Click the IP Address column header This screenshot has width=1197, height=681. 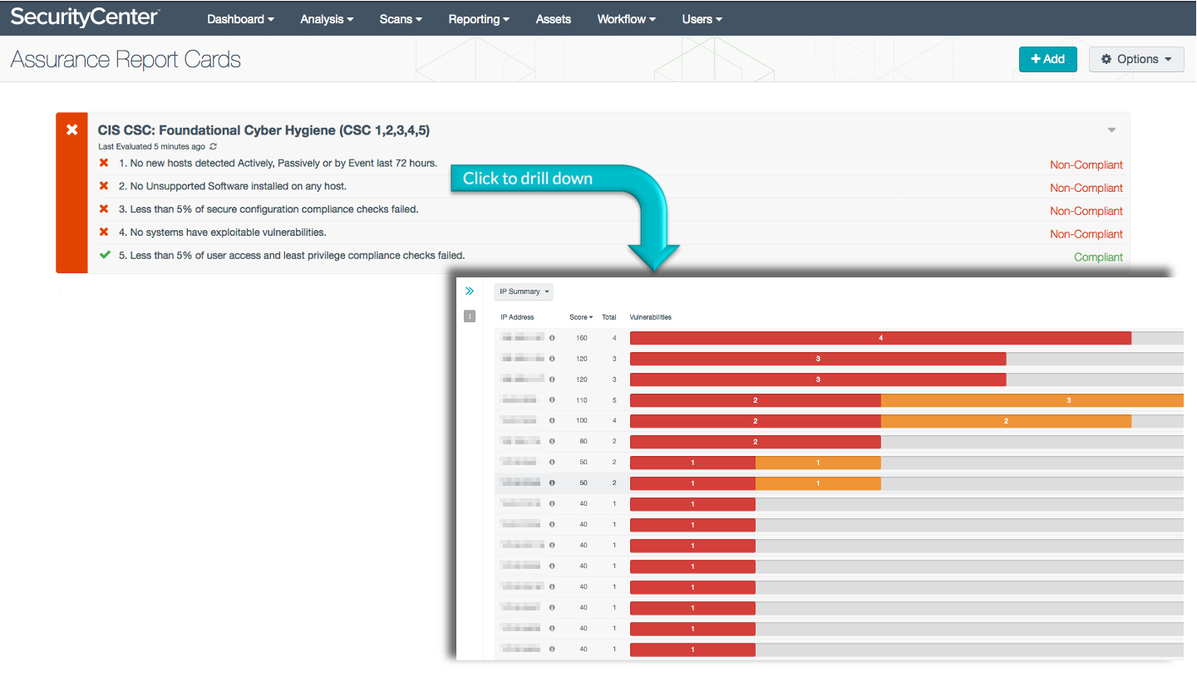(517, 317)
